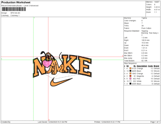Click the "Code" column header
This screenshot has height=124, width=161.
coord(151,66)
